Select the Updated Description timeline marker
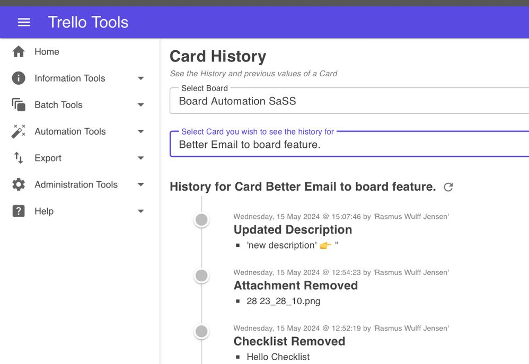The width and height of the screenshot is (529, 364). pos(201,219)
